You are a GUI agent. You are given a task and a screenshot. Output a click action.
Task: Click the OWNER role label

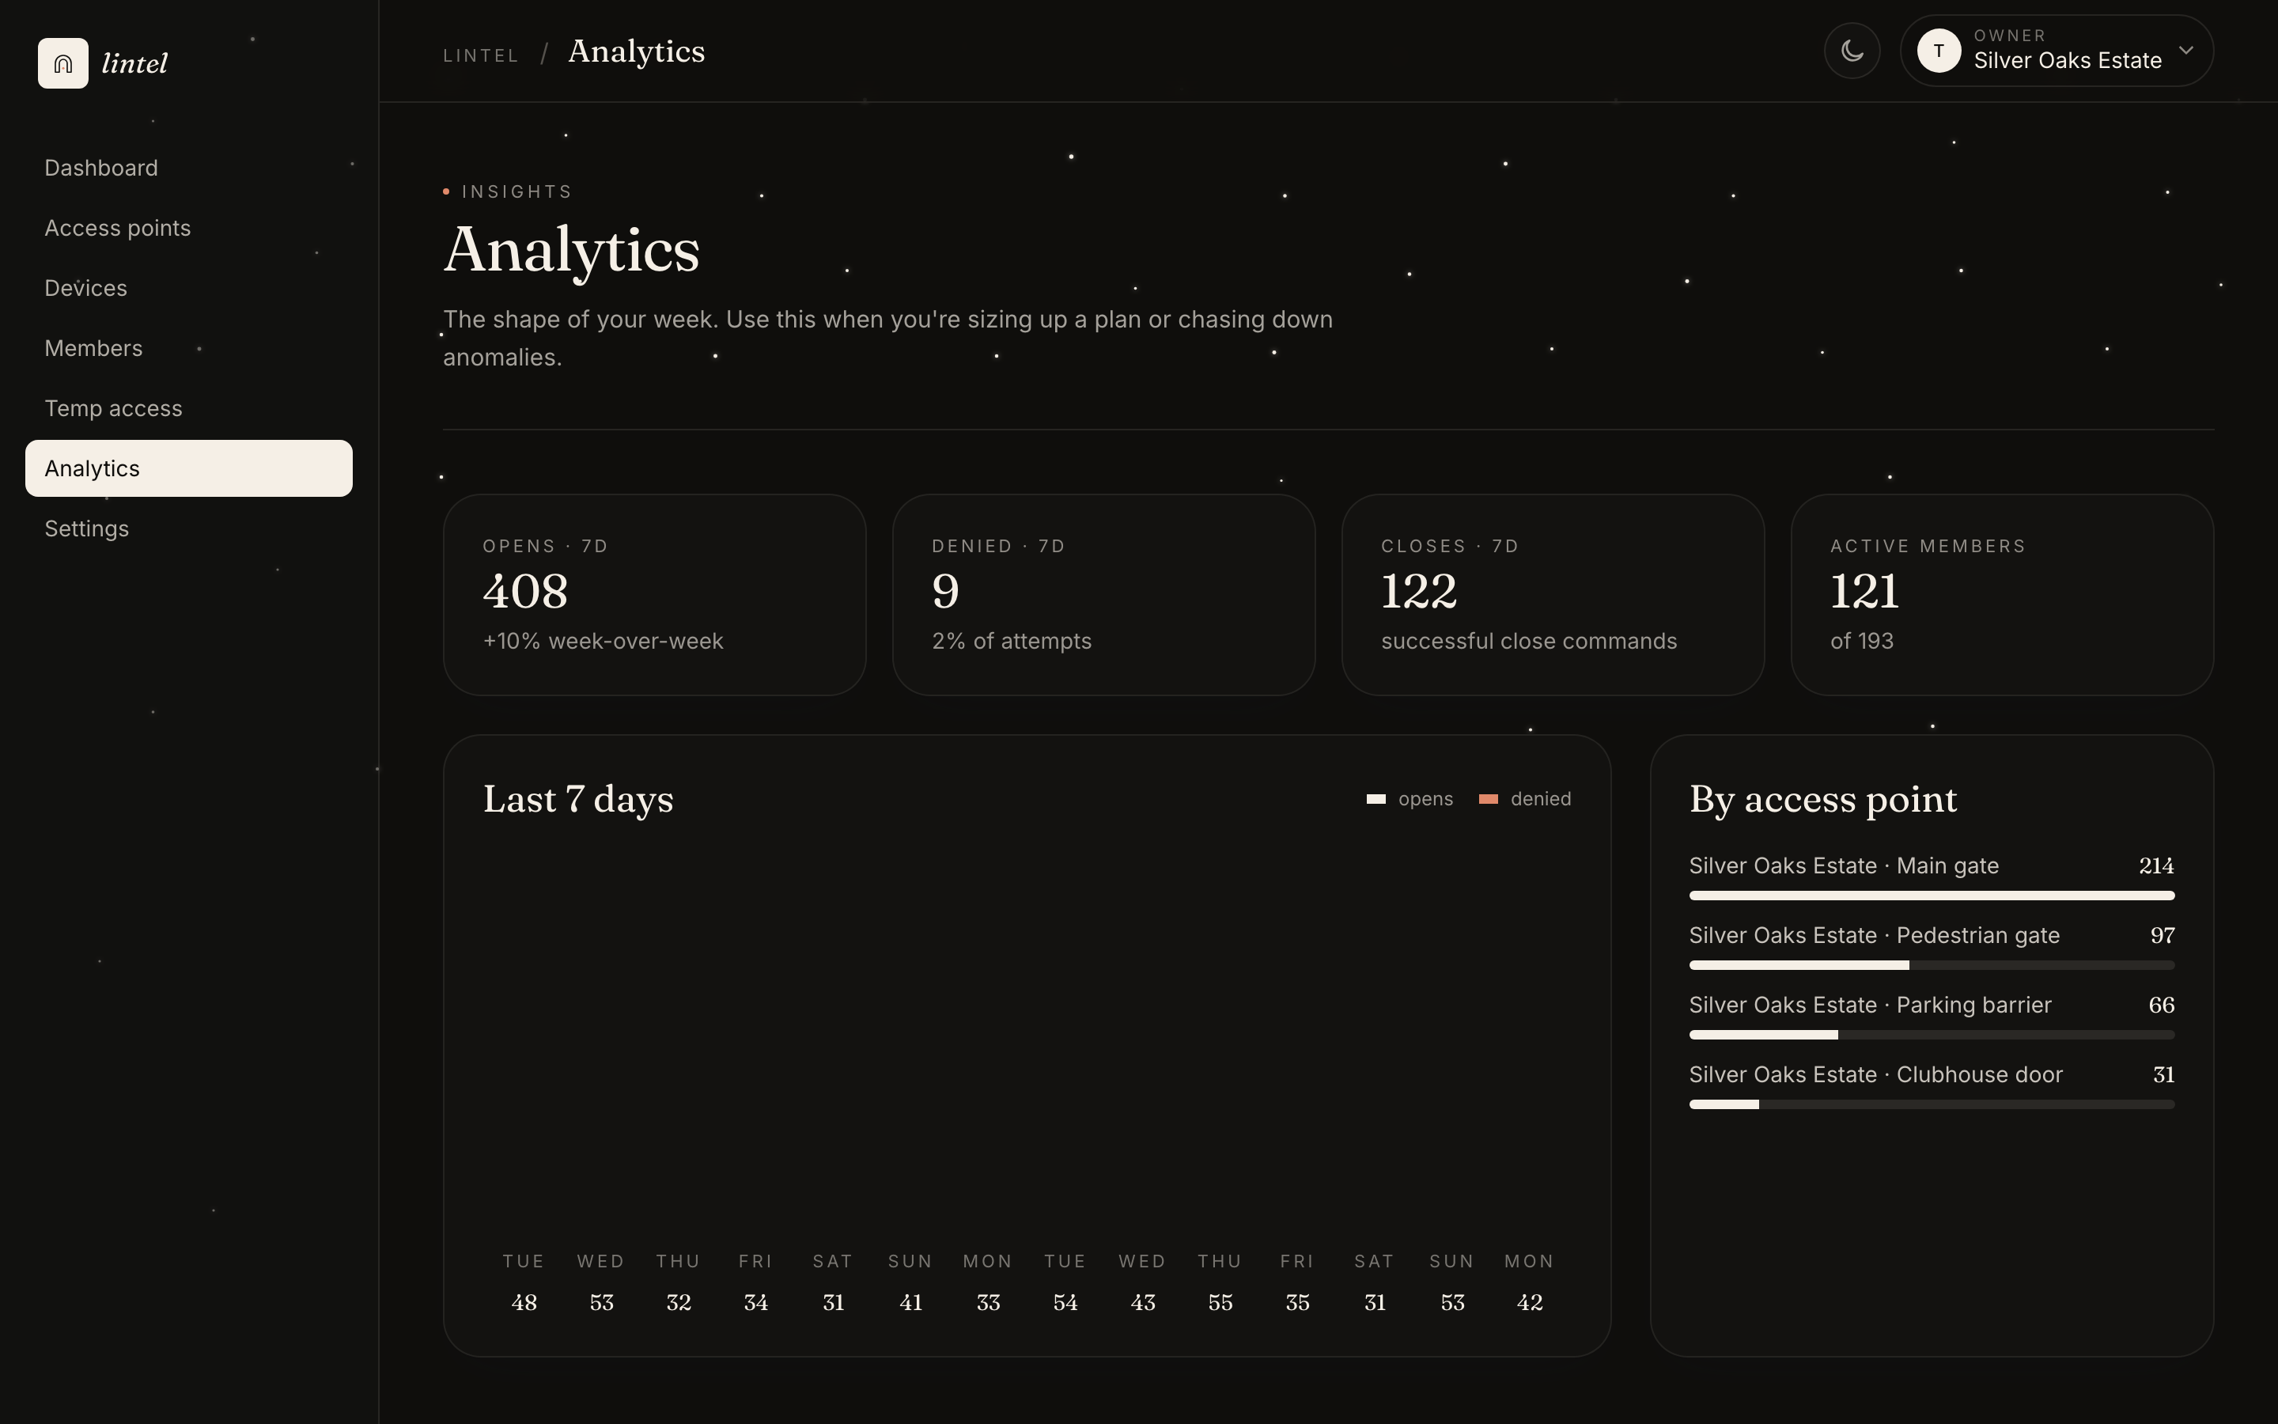[2010, 36]
